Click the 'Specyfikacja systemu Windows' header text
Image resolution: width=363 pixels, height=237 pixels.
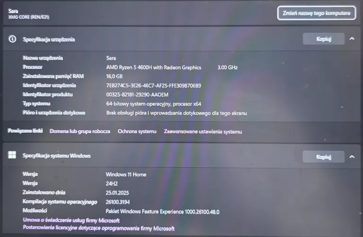click(57, 156)
